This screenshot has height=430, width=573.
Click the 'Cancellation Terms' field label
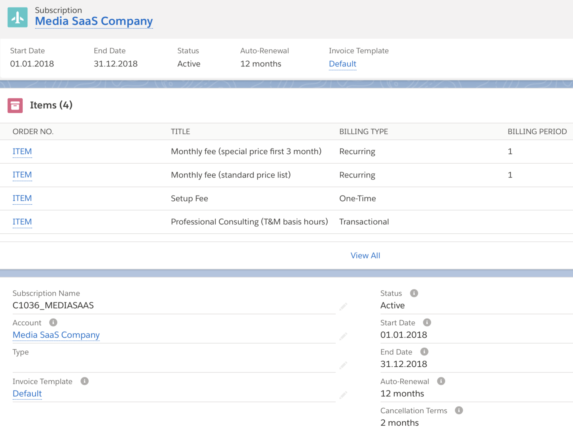pyautogui.click(x=414, y=410)
